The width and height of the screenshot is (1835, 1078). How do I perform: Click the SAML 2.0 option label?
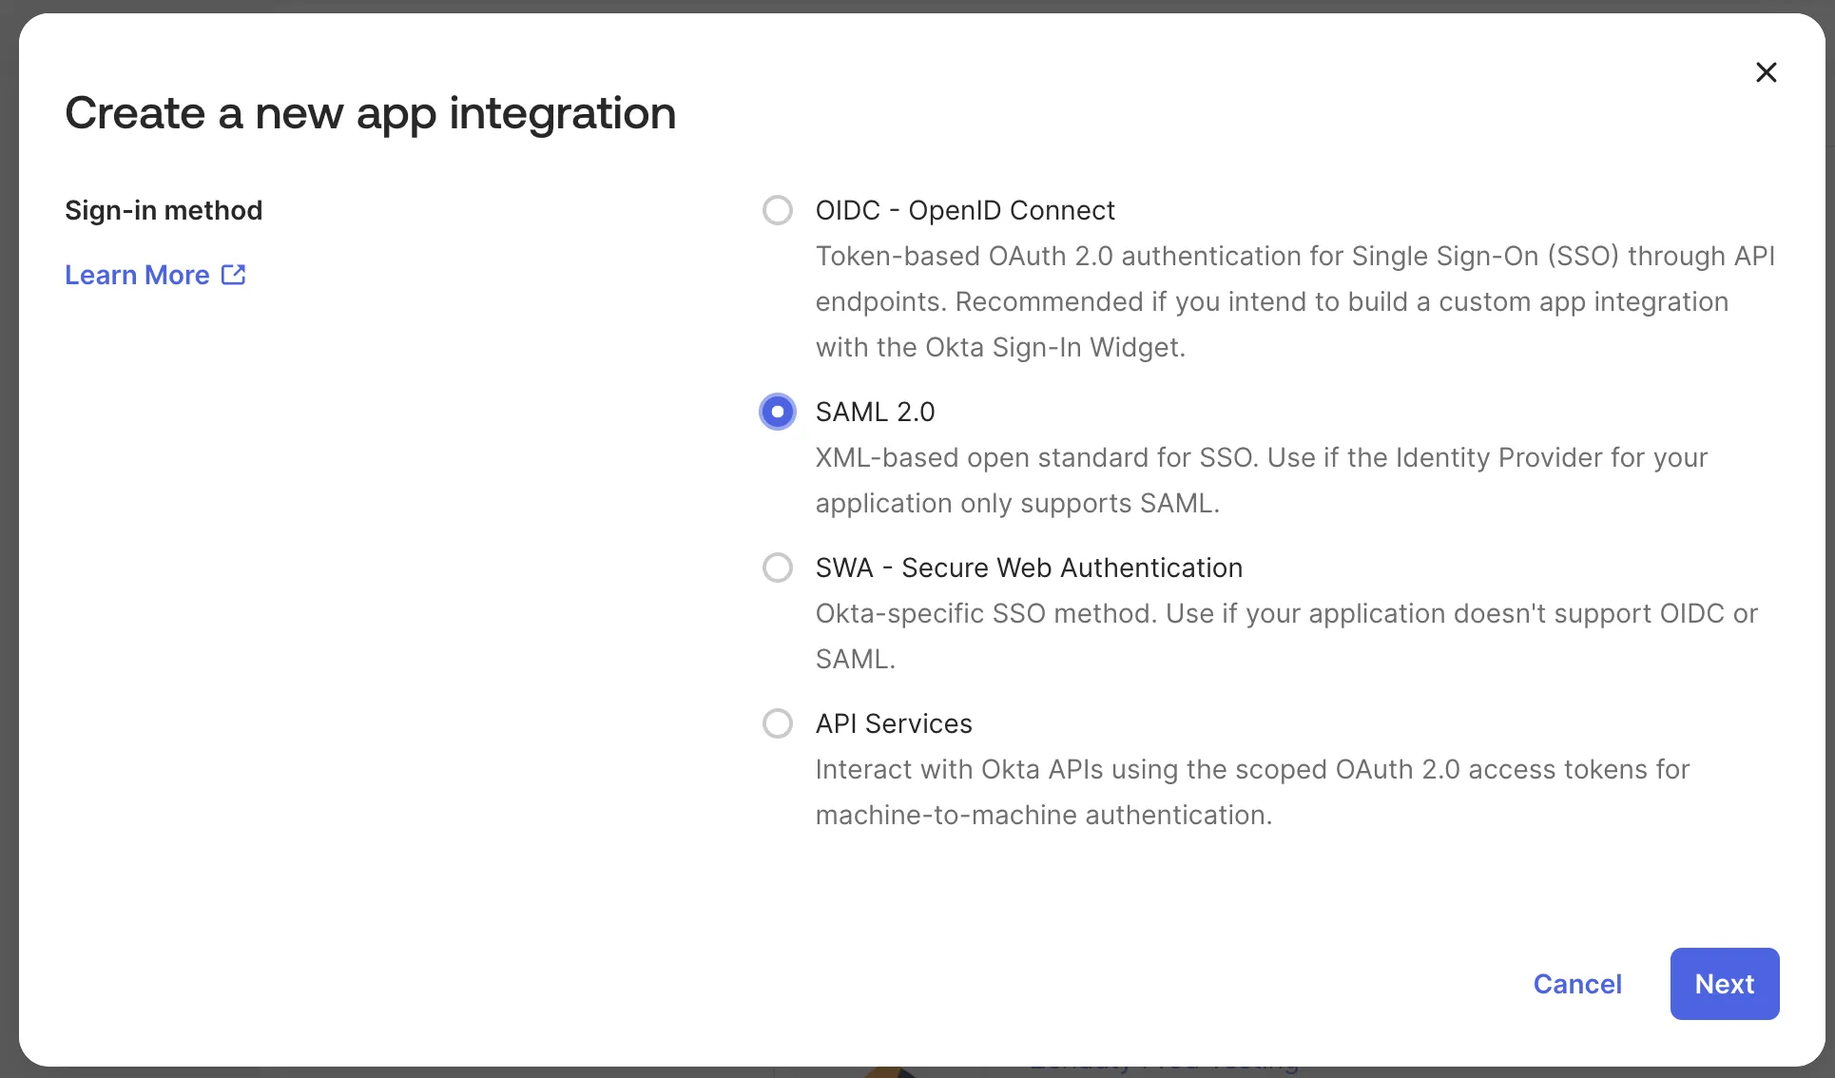(x=875, y=412)
